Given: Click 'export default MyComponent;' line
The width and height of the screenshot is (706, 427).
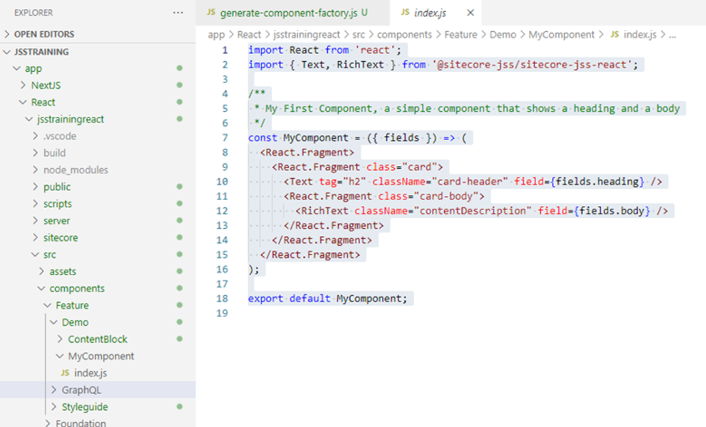Looking at the screenshot, I should tap(327, 298).
